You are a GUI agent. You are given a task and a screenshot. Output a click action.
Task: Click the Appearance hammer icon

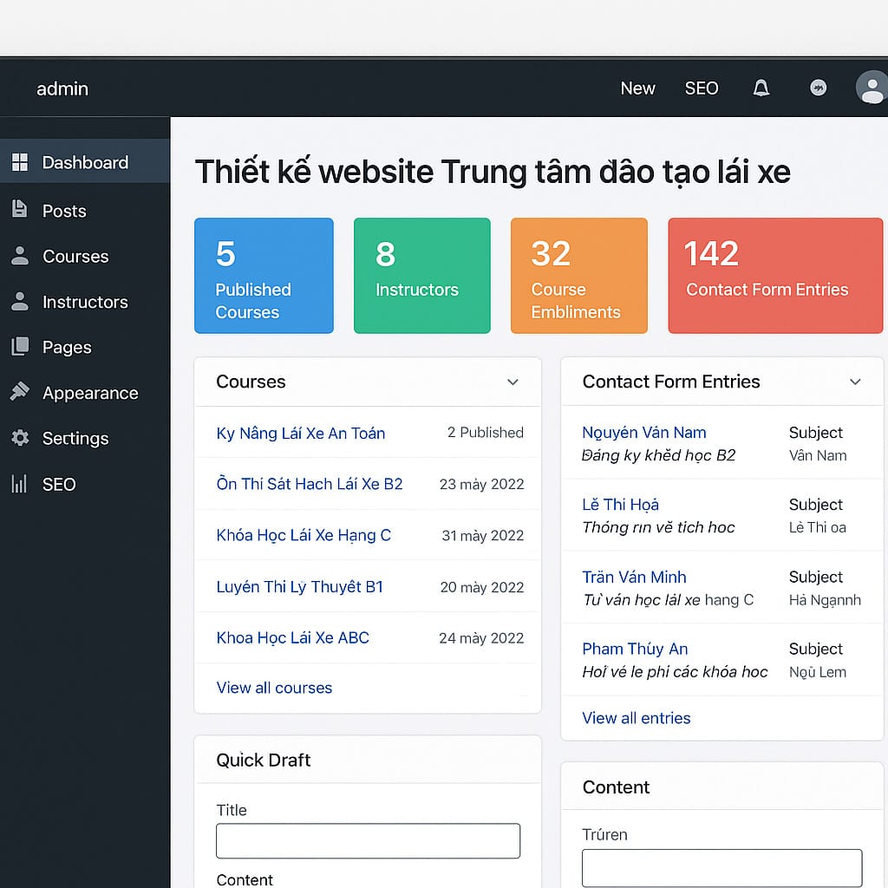(20, 391)
